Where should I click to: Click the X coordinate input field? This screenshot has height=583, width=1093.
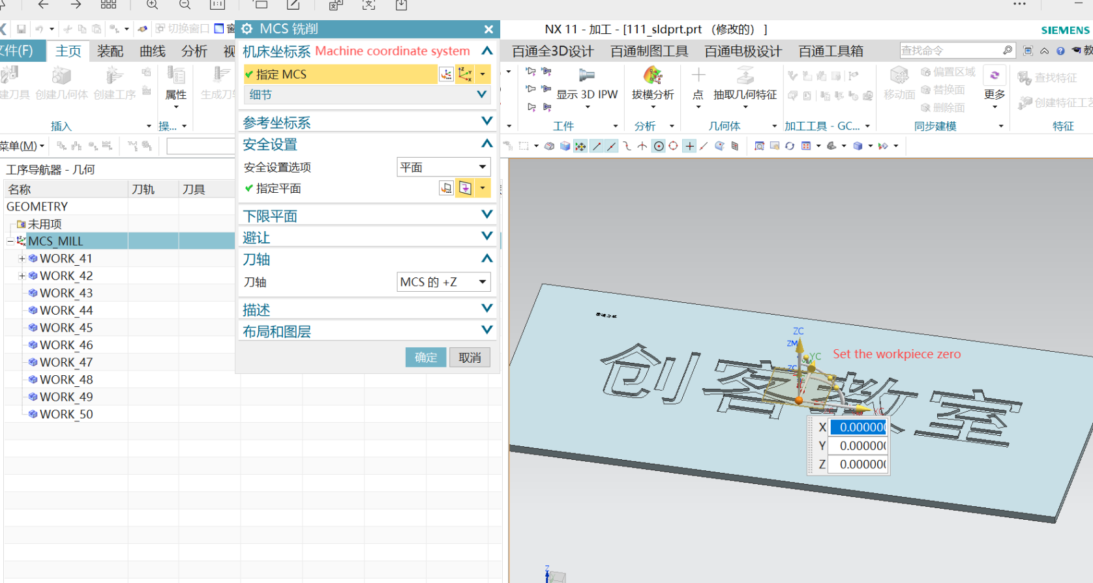[858, 427]
